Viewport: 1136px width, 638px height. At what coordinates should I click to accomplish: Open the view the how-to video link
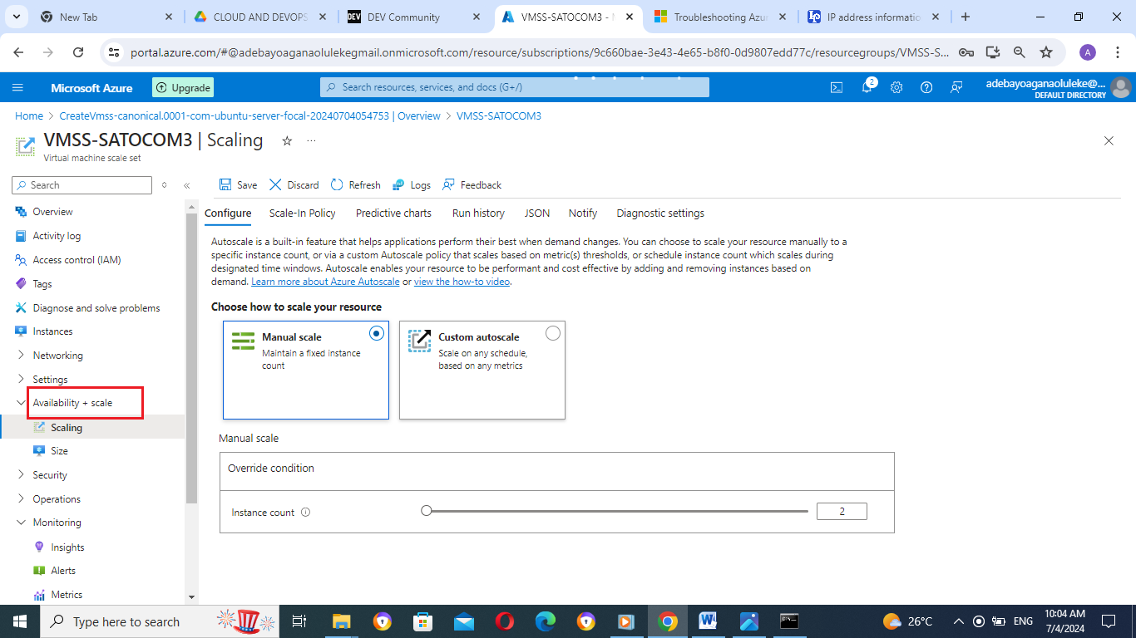tap(462, 282)
